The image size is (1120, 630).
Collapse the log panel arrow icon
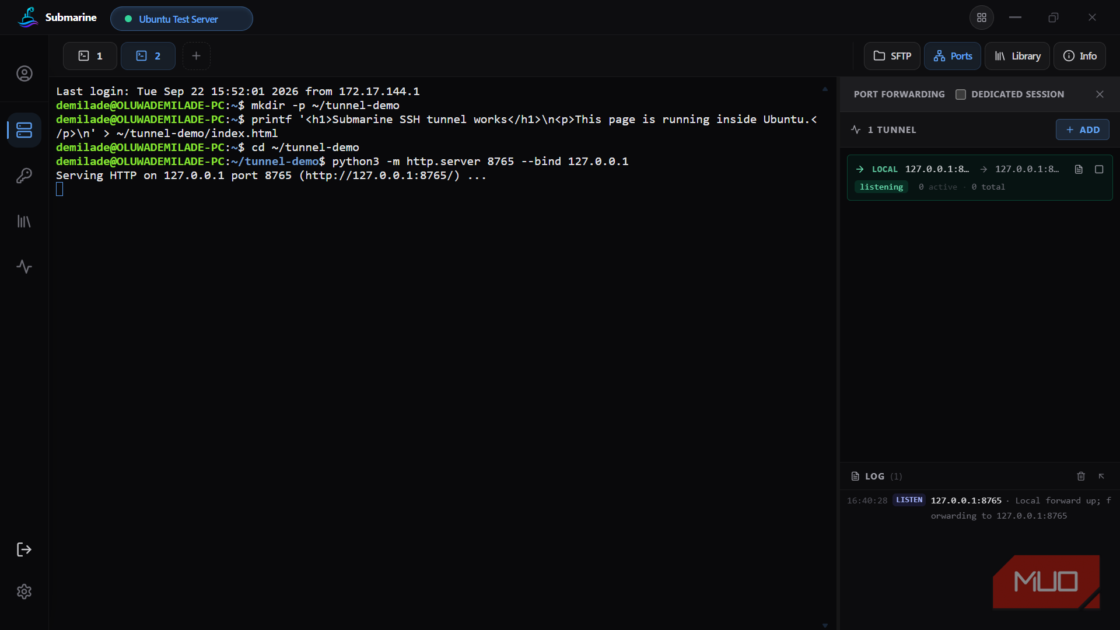point(1101,477)
